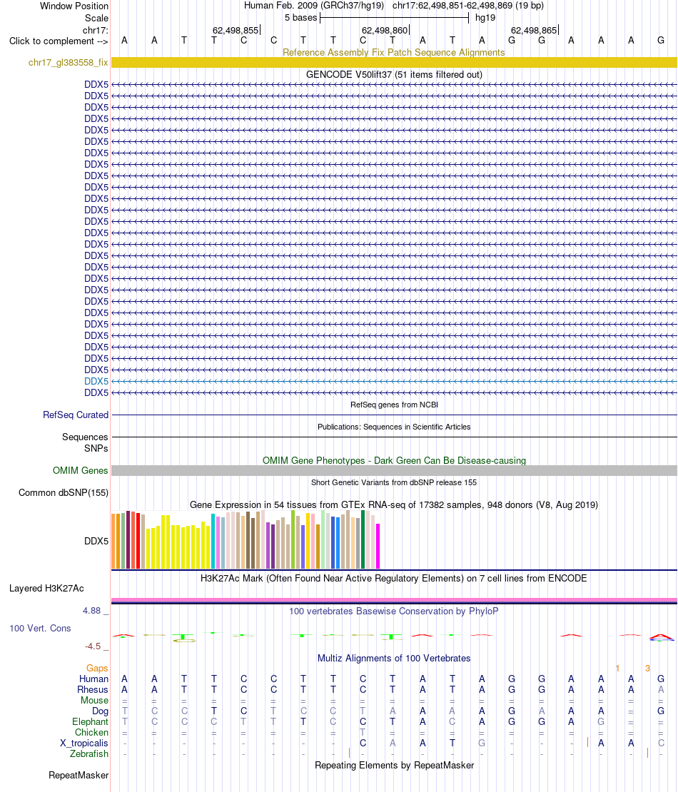Click the chr17_gl383558_fix track label

point(69,63)
